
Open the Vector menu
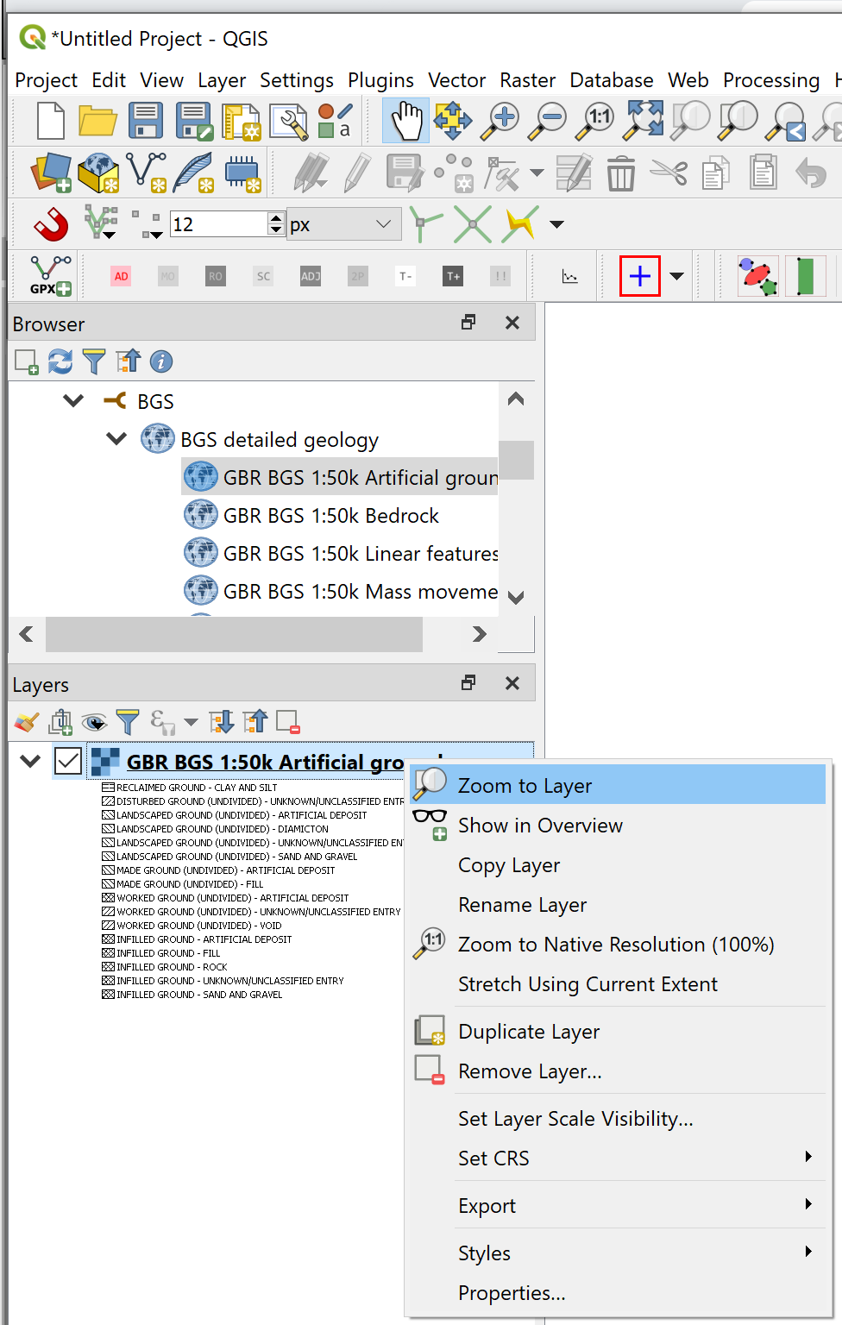coord(456,80)
